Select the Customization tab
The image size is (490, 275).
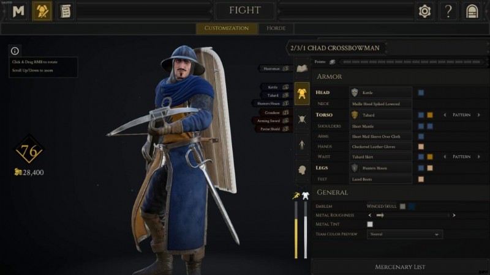[x=227, y=28]
